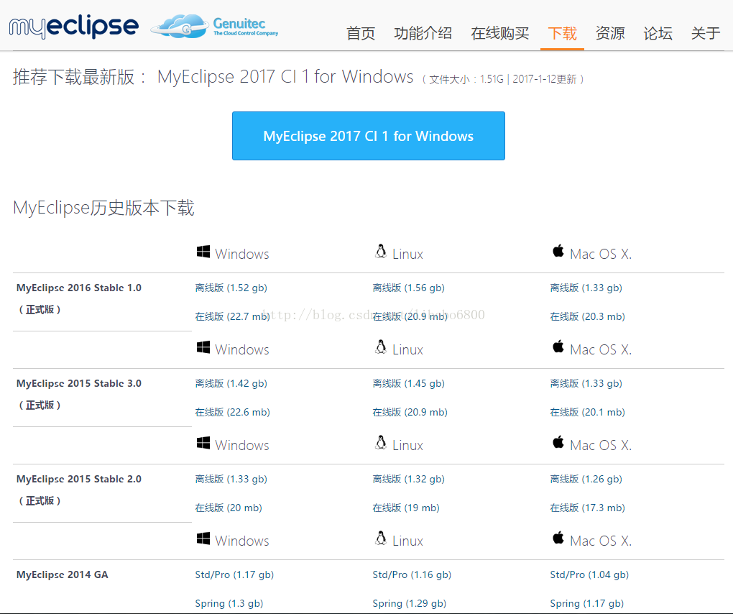Download 2016 Stable 1.0 Mac 离线版 (1.33 gb)
733x614 pixels.
[586, 288]
